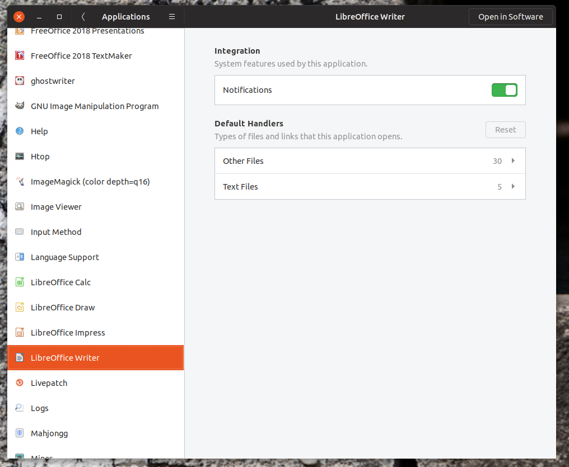
Task: Reset the default handlers
Action: pyautogui.click(x=506, y=130)
